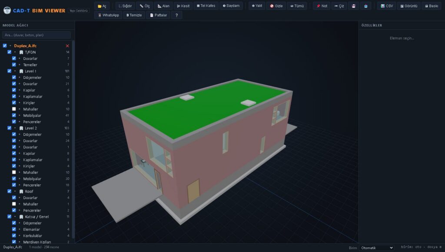
Task: Hide the selection using Gizle
Action: pos(276,6)
